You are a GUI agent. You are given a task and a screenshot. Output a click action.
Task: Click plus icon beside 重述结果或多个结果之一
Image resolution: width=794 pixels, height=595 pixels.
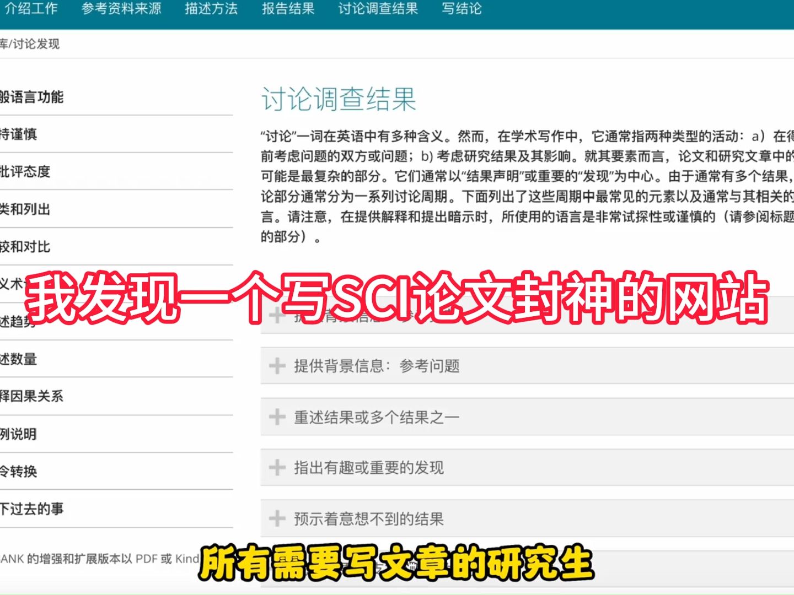[x=277, y=417]
